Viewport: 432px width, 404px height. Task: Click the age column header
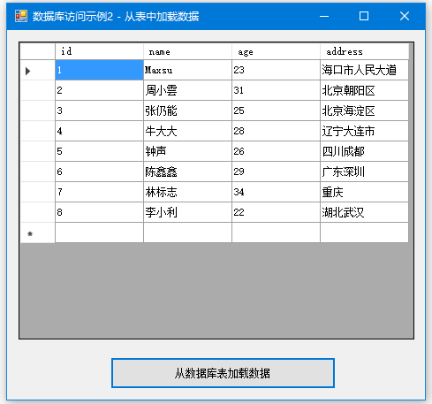click(276, 51)
